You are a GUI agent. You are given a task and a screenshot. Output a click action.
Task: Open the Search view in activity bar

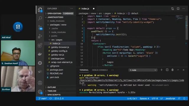point(40,18)
